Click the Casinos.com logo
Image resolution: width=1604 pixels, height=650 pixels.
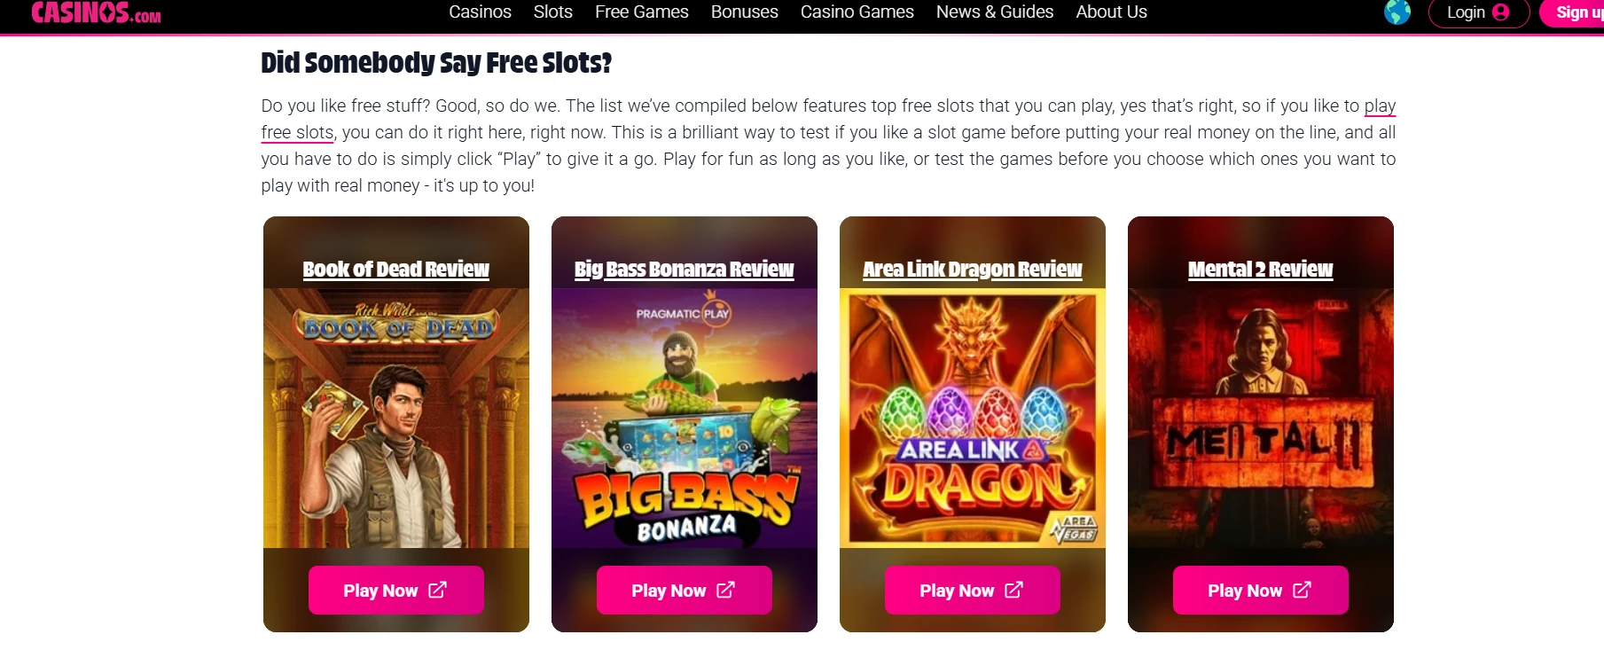click(x=96, y=12)
